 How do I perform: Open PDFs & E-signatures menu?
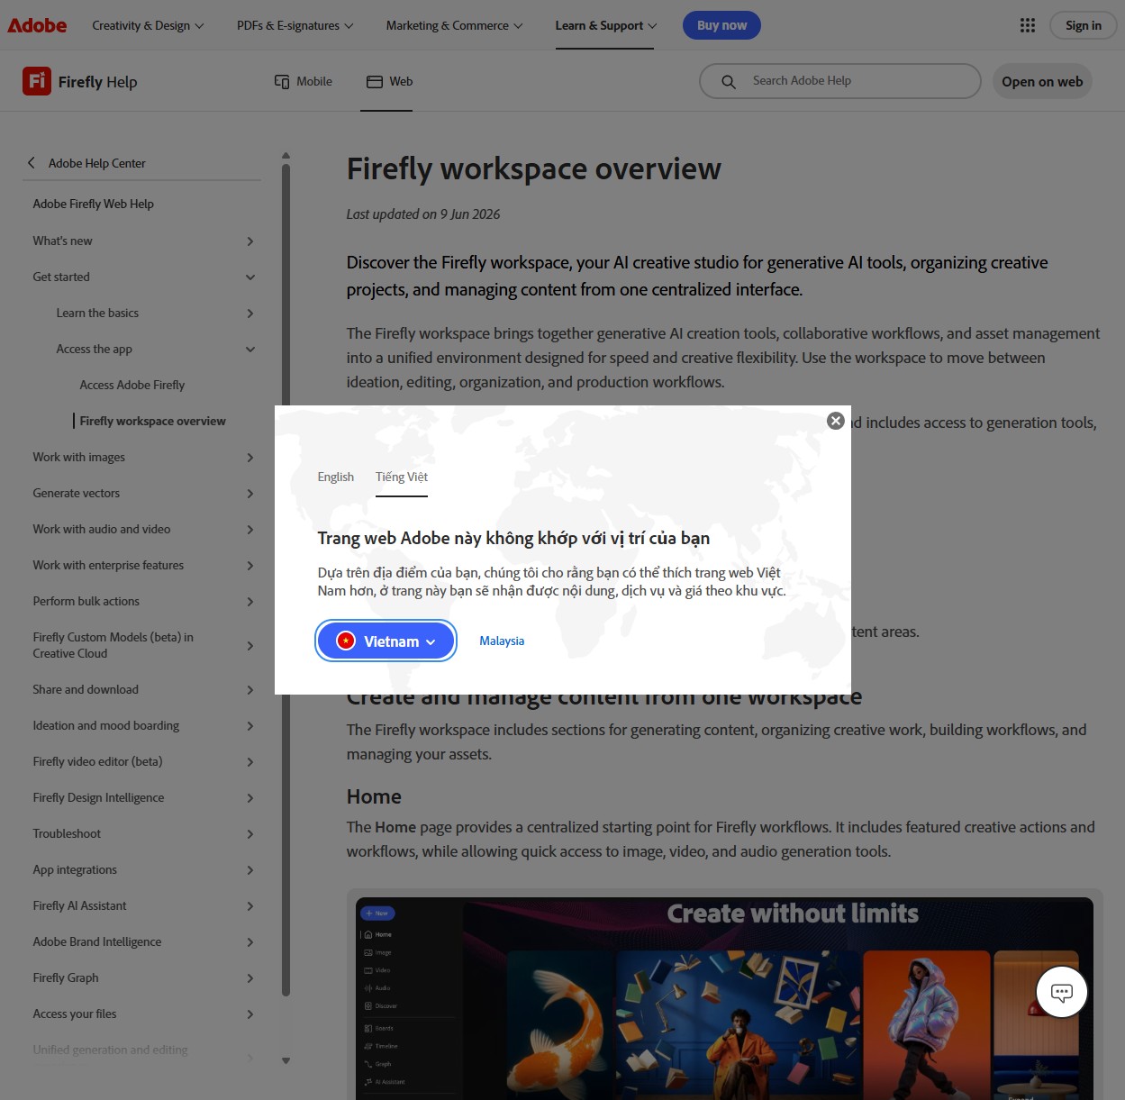click(295, 25)
